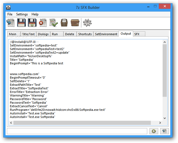This screenshot has width=178, height=143.
Task: Click the horizontal scrollbar left arrow
Action: click(x=11, y=123)
